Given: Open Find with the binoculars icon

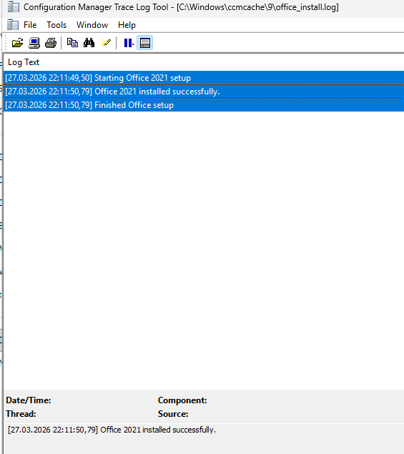Looking at the screenshot, I should click(89, 43).
